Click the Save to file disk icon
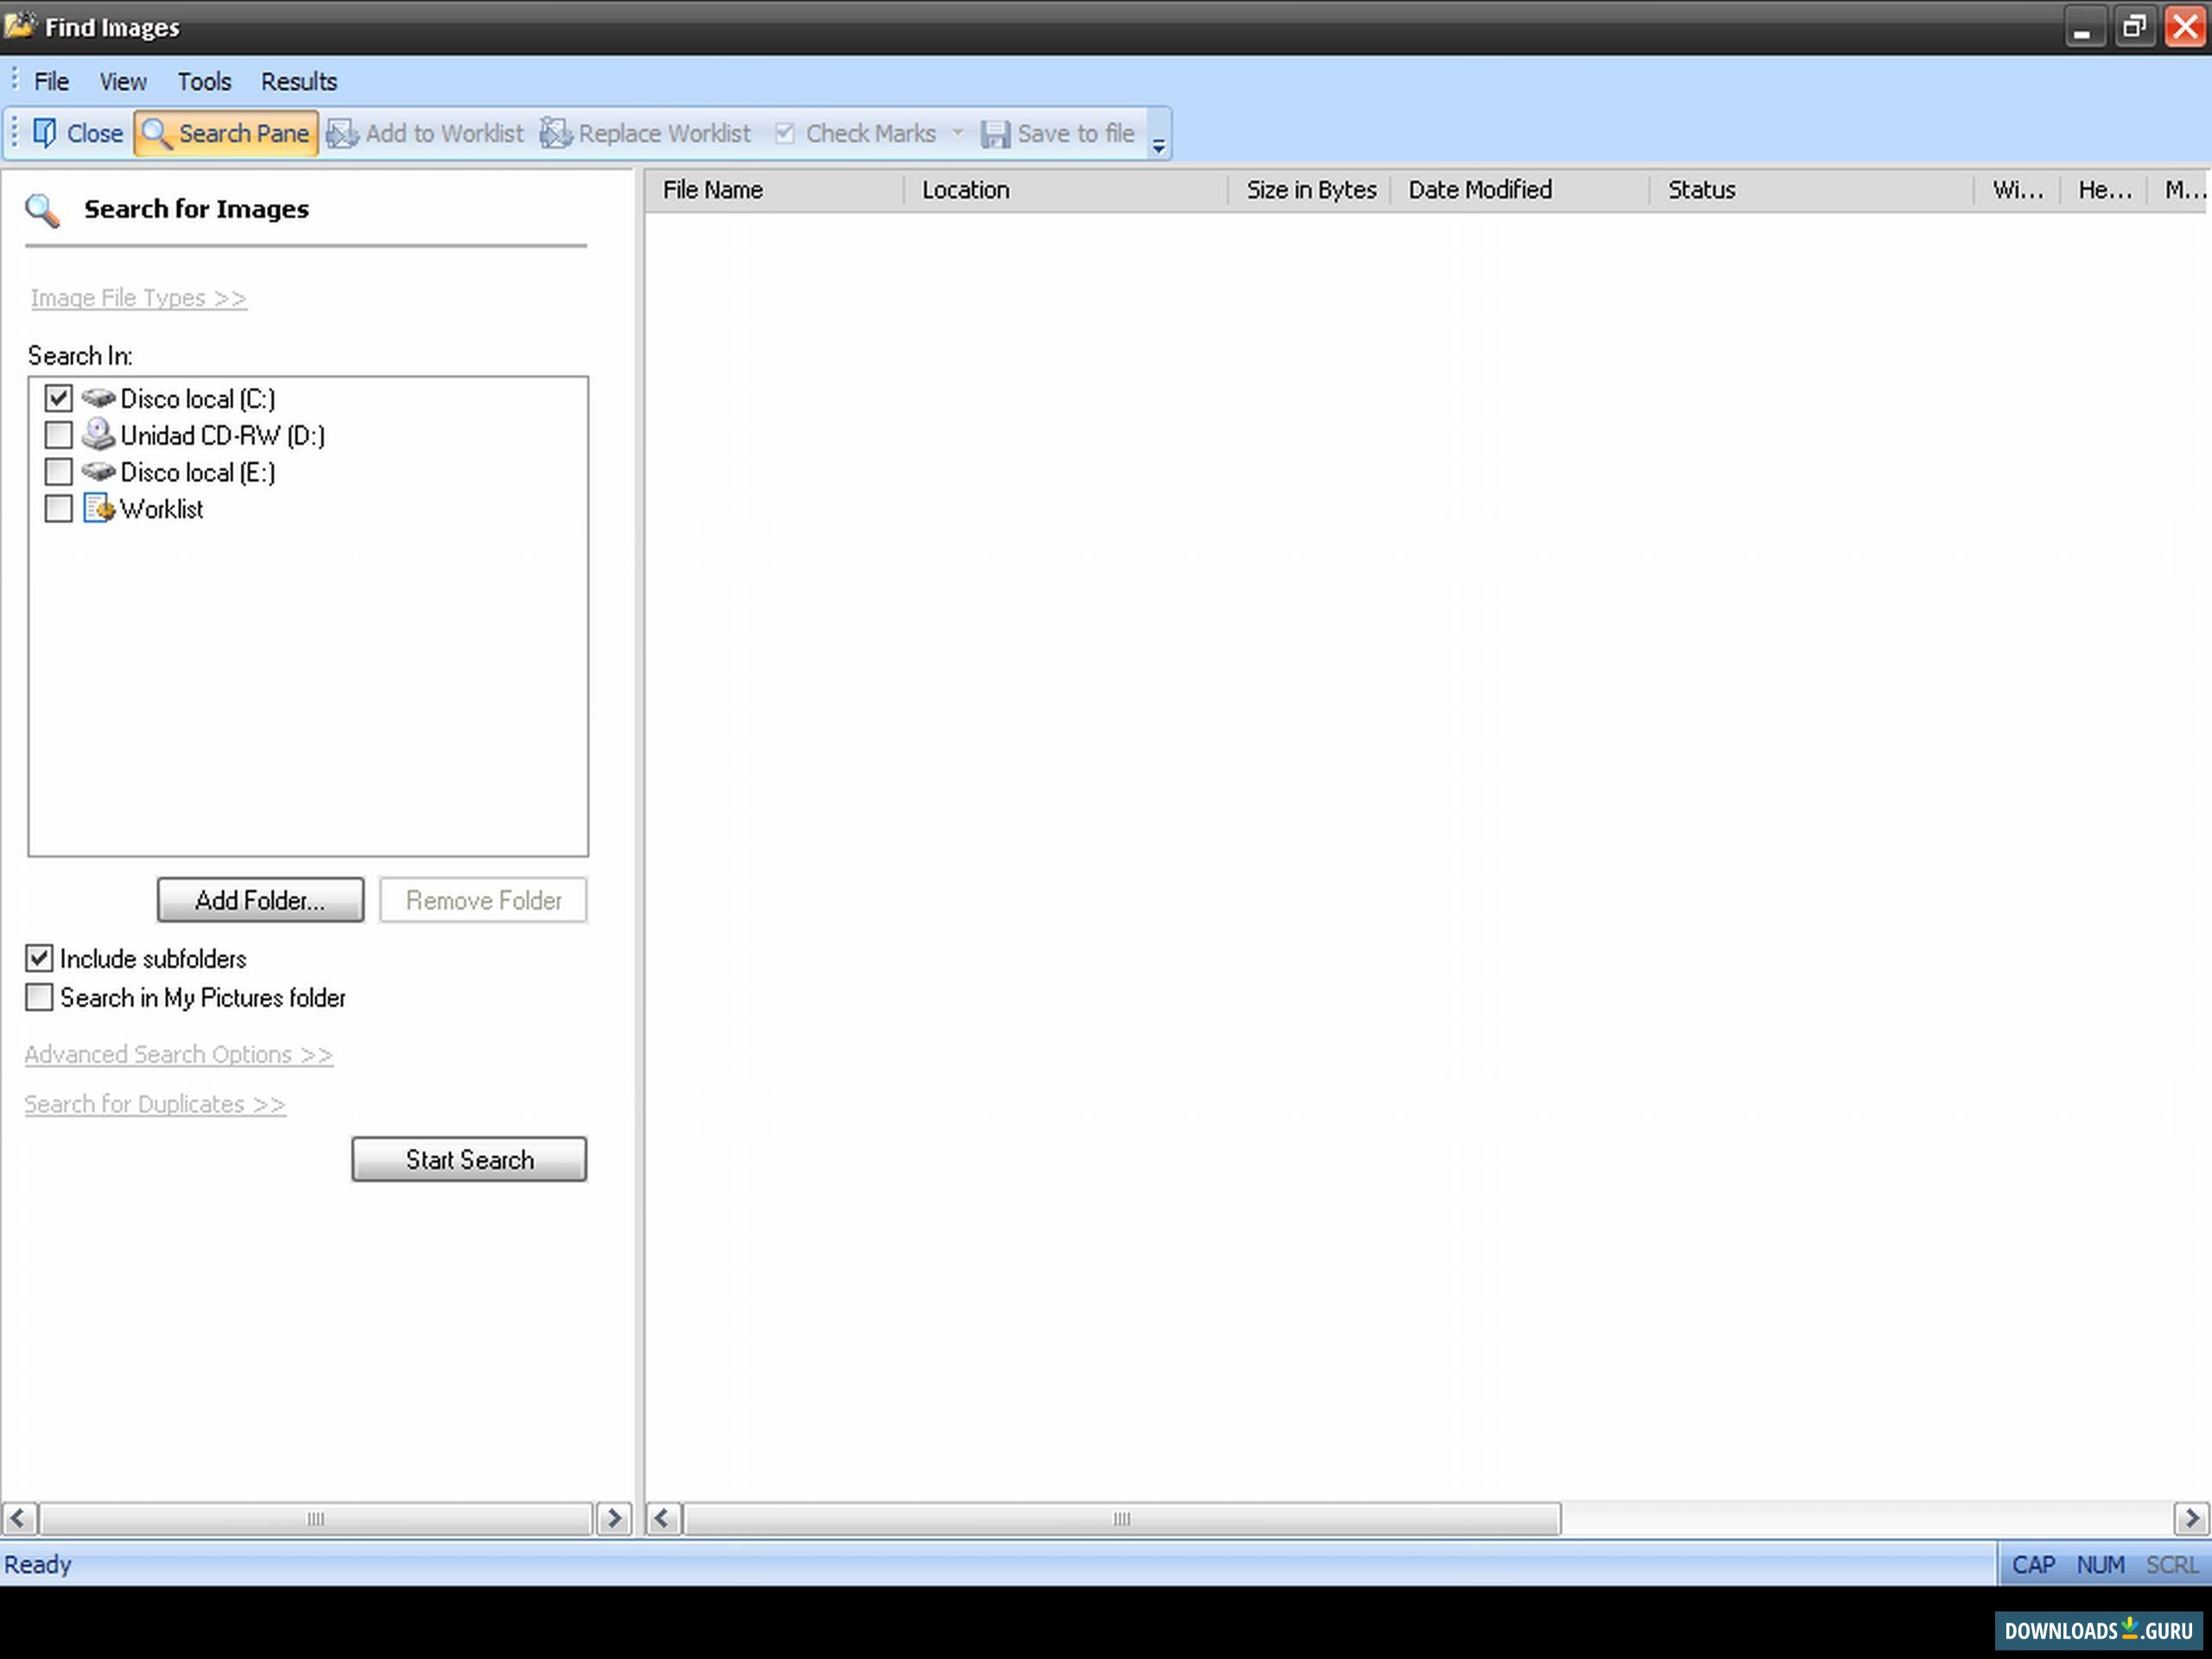The image size is (2212, 1659). [x=995, y=133]
